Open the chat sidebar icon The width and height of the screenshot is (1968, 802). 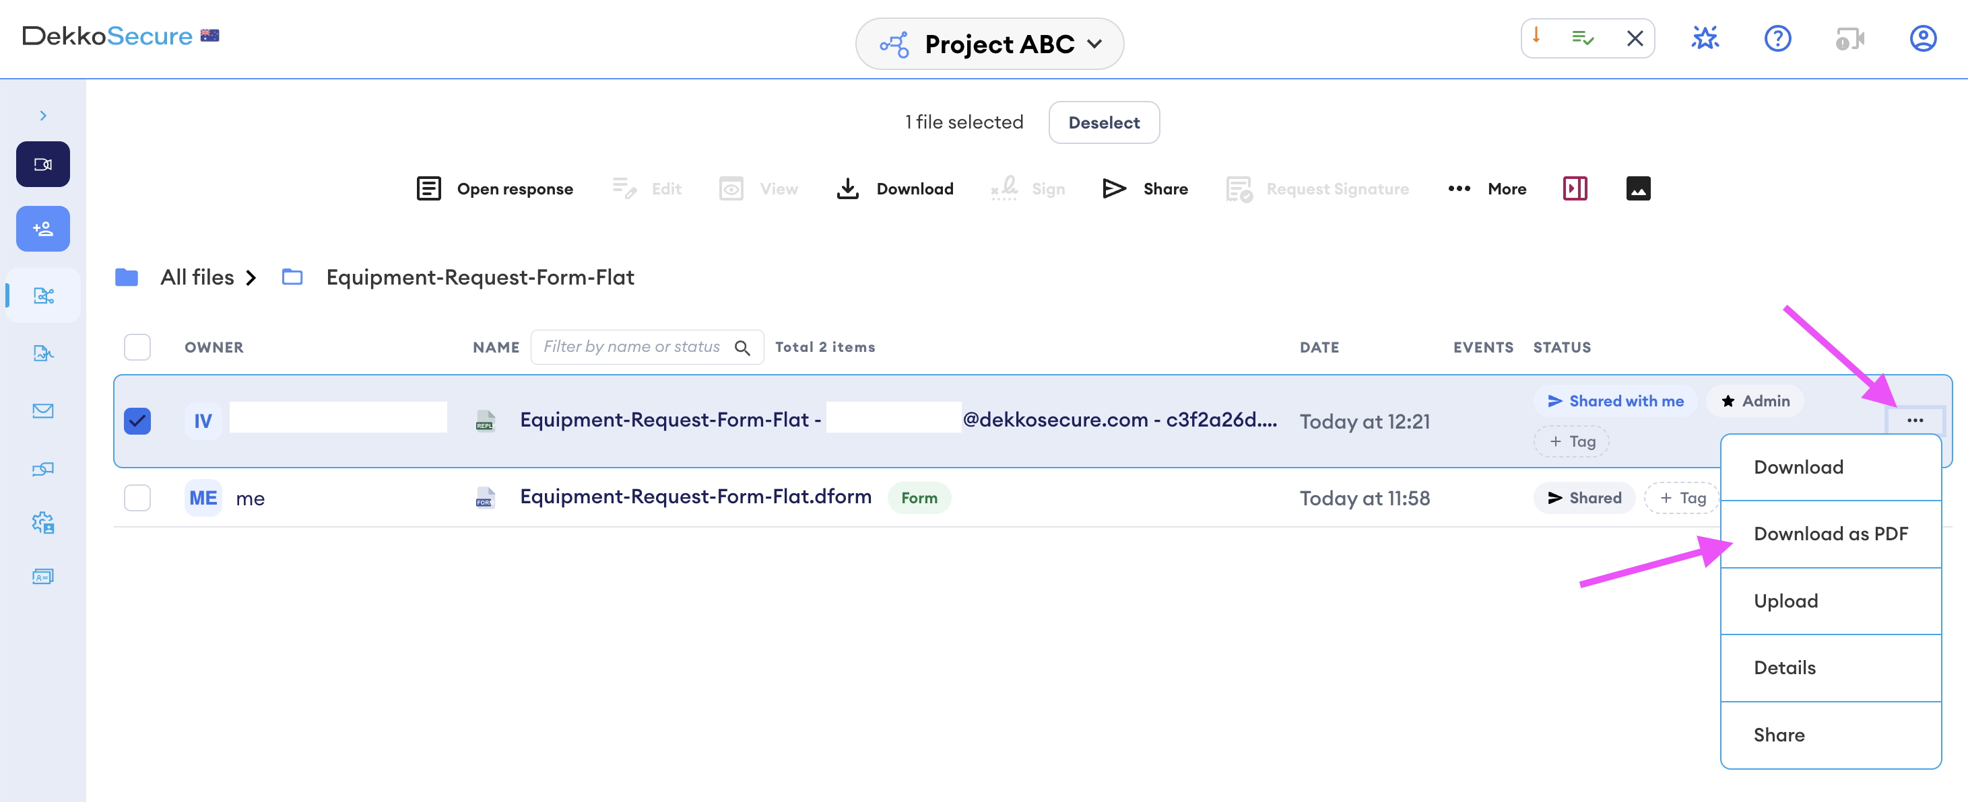pos(44,468)
